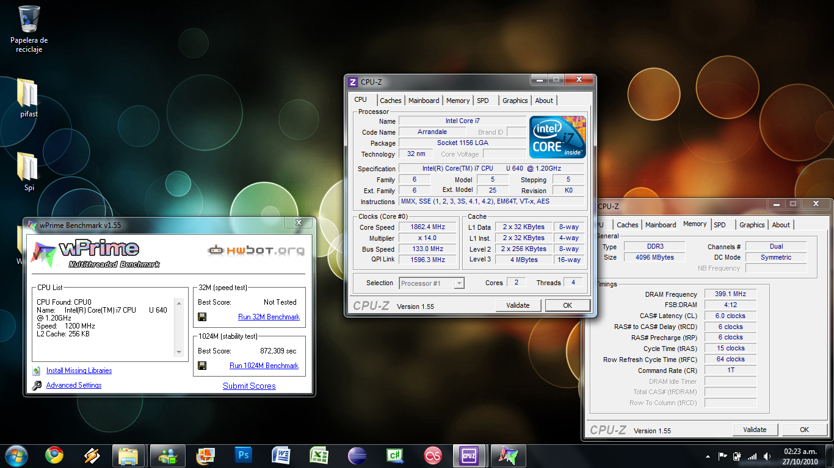Switch to CPU-Z via taskbar icon
This screenshot has height=468, width=834.
pyautogui.click(x=469, y=455)
